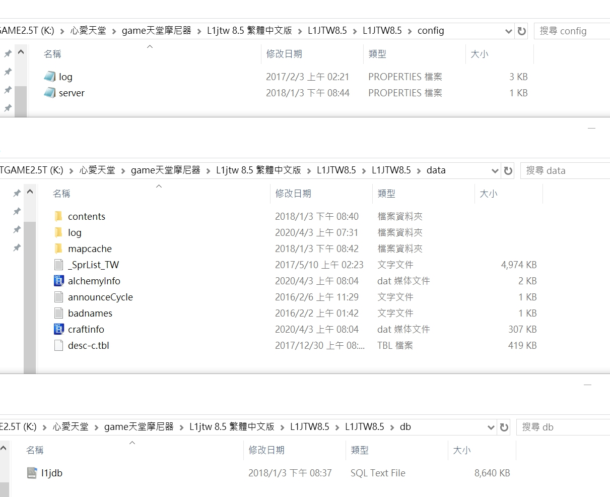
Task: Click the 搜尋 db search box
Action: (x=563, y=427)
